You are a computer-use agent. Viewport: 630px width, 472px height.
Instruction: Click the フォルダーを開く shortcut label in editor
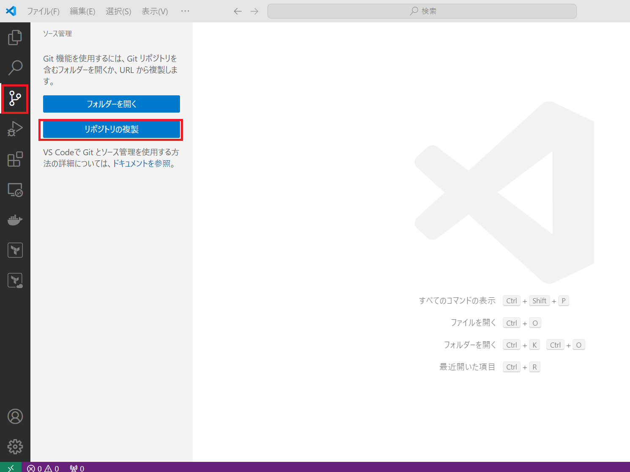(470, 345)
